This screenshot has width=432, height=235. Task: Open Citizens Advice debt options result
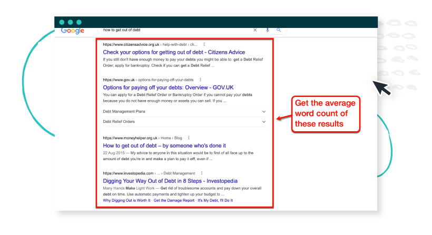[x=174, y=52]
